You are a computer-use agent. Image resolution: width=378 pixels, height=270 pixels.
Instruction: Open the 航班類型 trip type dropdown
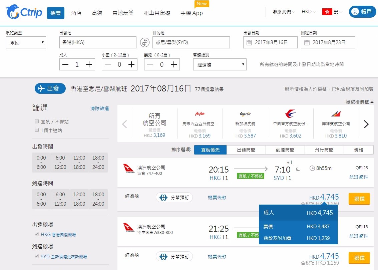click(x=26, y=42)
